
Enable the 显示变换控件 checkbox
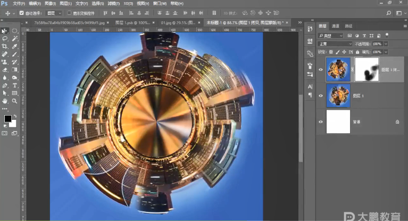pos(69,12)
